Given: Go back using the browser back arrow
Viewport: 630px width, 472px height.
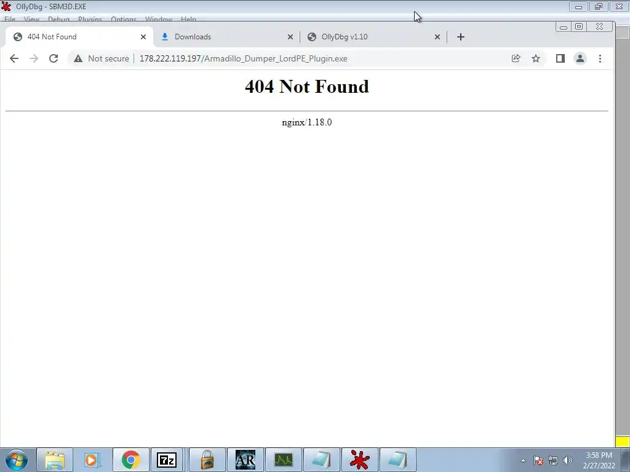Looking at the screenshot, I should point(14,58).
